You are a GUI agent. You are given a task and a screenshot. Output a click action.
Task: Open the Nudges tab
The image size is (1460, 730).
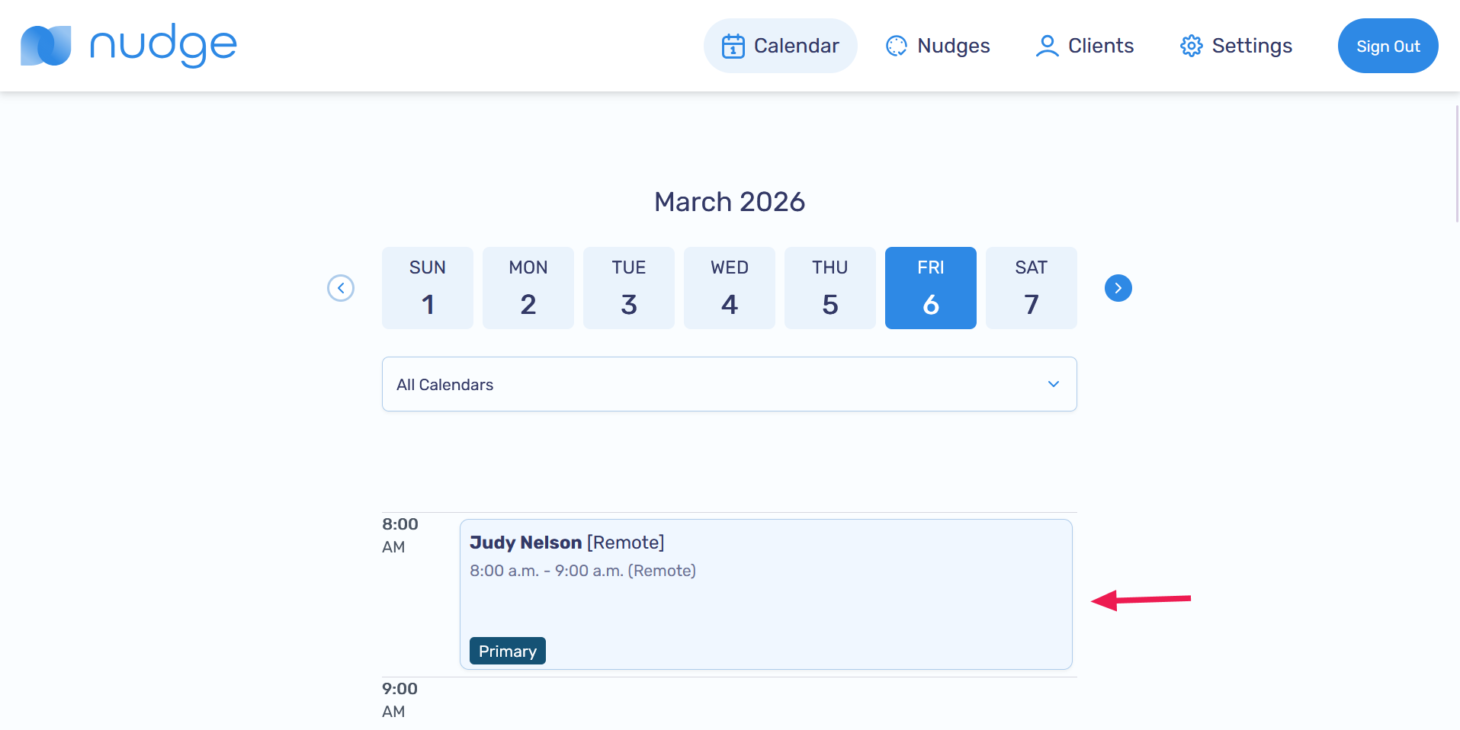click(938, 46)
